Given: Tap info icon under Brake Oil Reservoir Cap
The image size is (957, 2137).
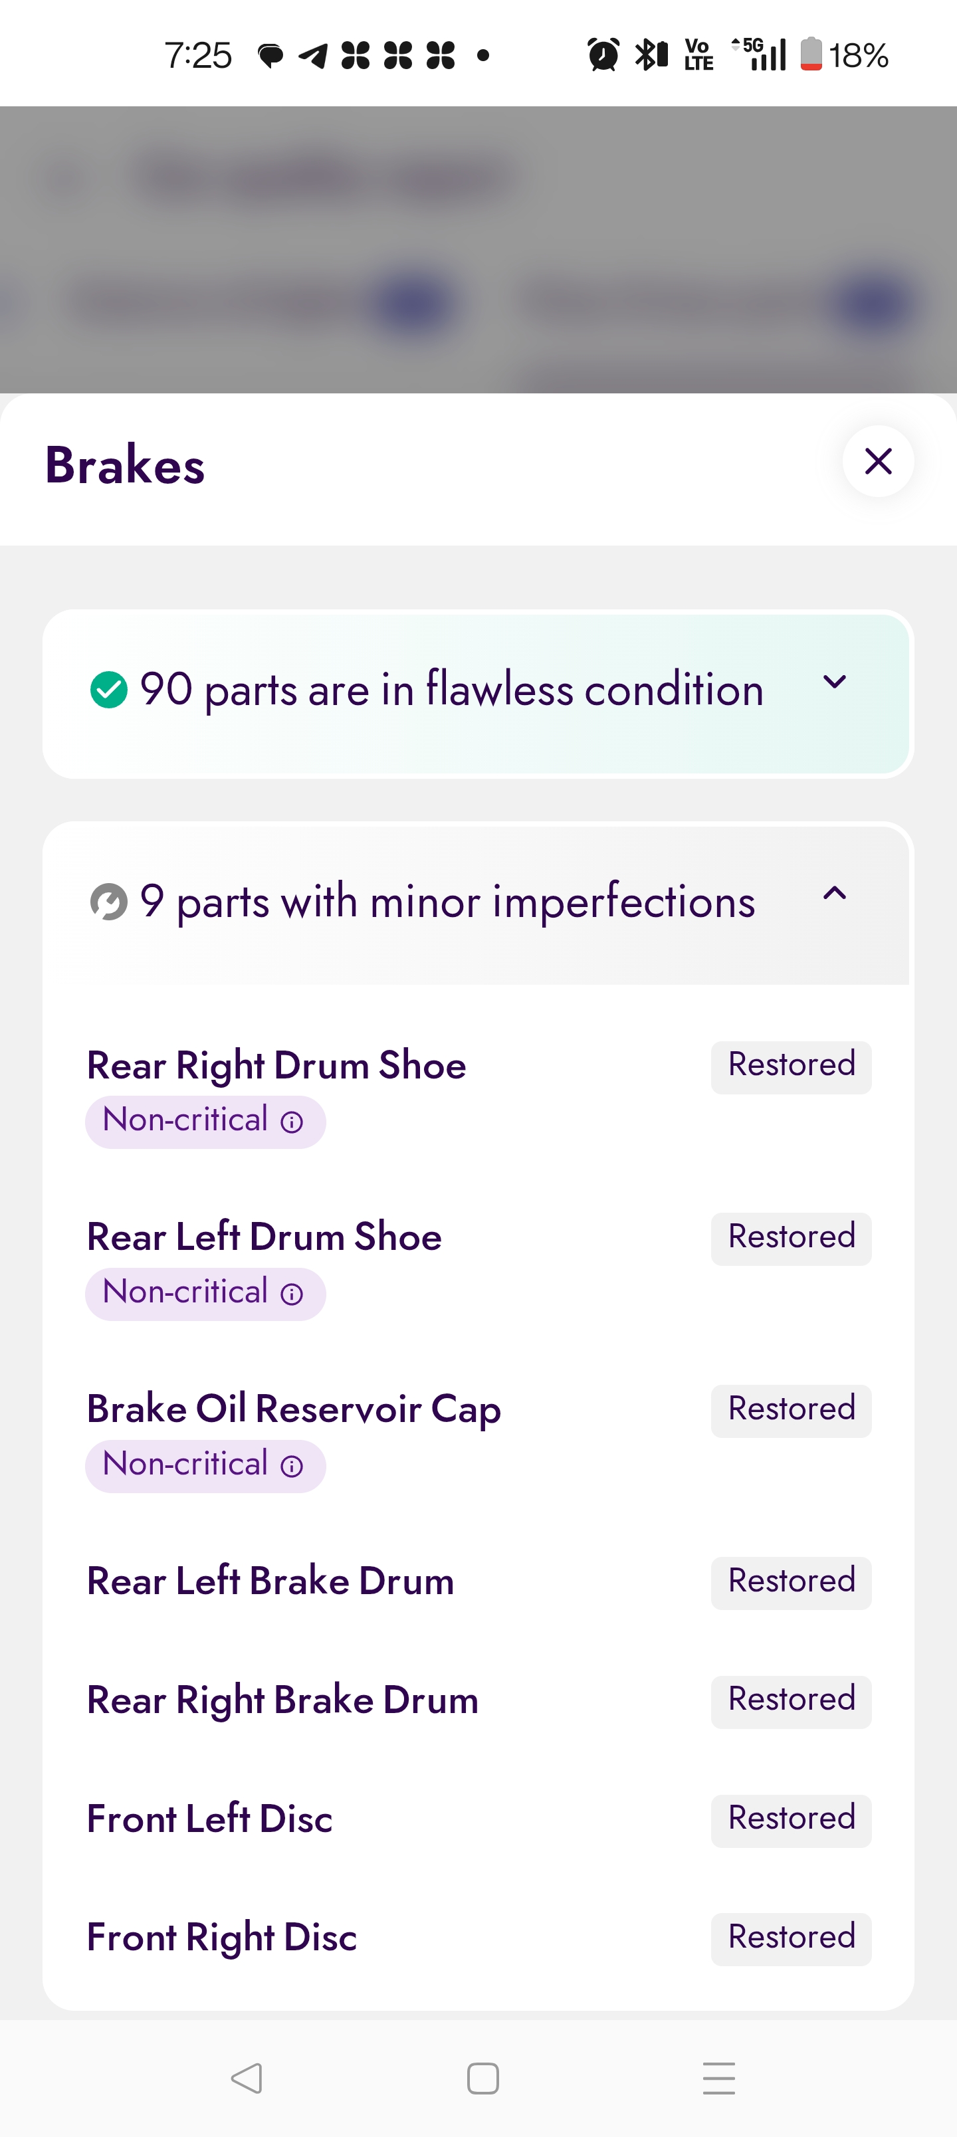Looking at the screenshot, I should pos(291,1467).
